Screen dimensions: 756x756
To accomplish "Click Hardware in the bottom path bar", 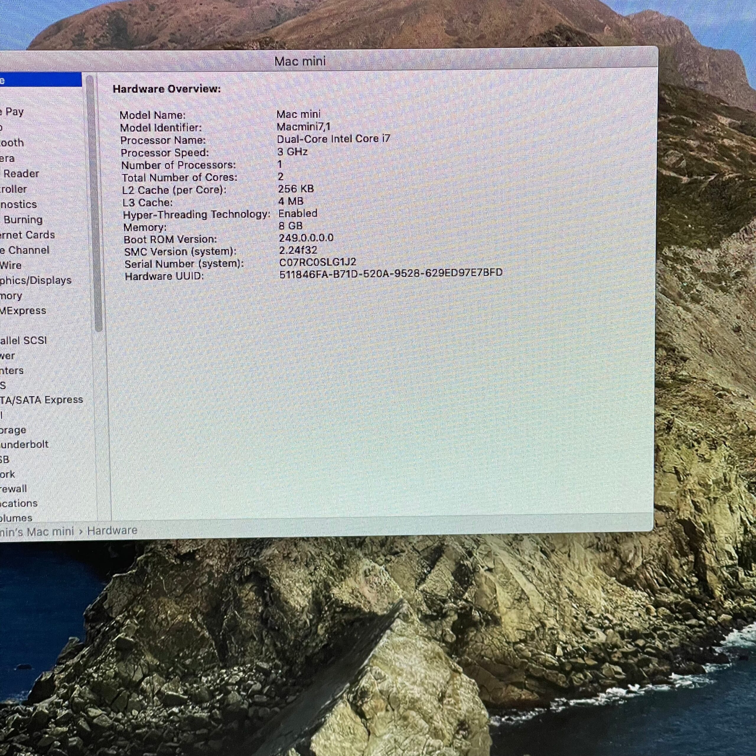I will (x=112, y=531).
